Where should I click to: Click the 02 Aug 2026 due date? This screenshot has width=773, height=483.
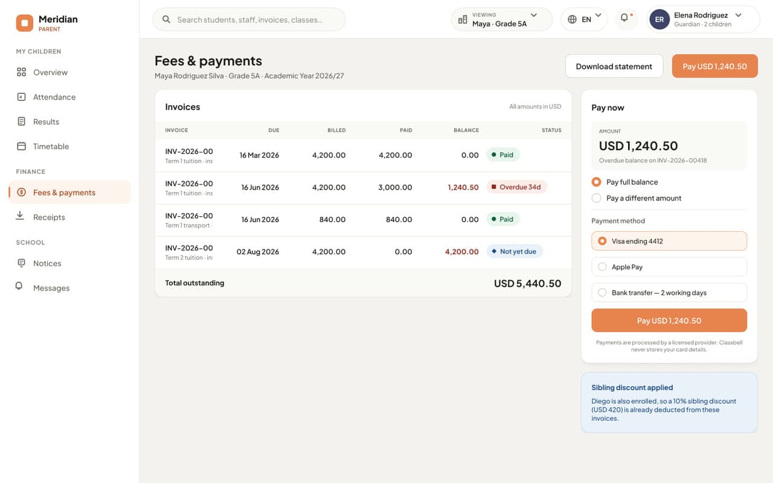coord(258,252)
